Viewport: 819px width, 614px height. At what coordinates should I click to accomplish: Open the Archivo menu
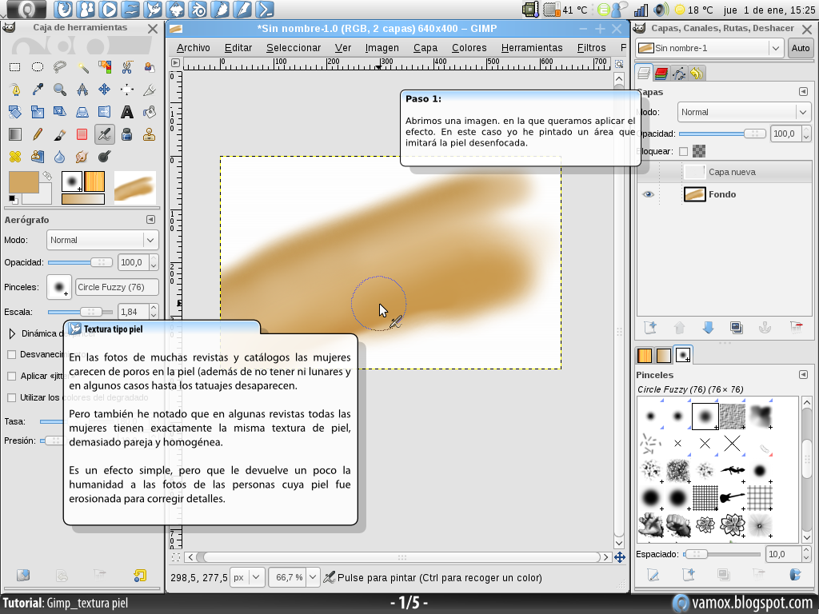click(194, 48)
